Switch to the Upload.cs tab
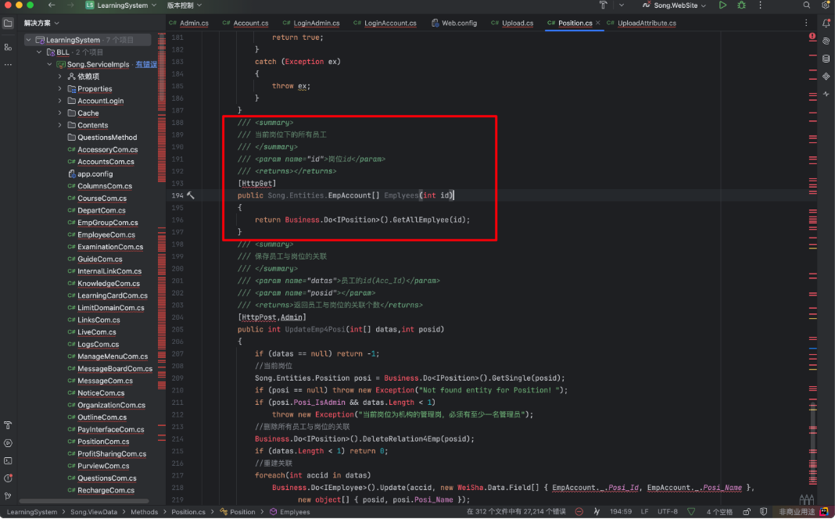Image resolution: width=835 pixels, height=519 pixels. click(517, 23)
